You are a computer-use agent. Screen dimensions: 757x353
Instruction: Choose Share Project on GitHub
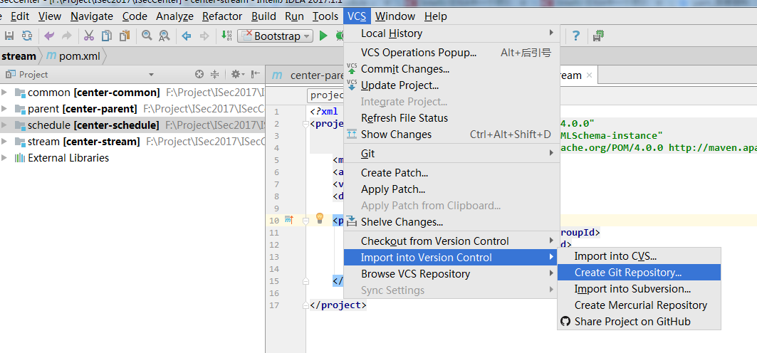pyautogui.click(x=639, y=322)
